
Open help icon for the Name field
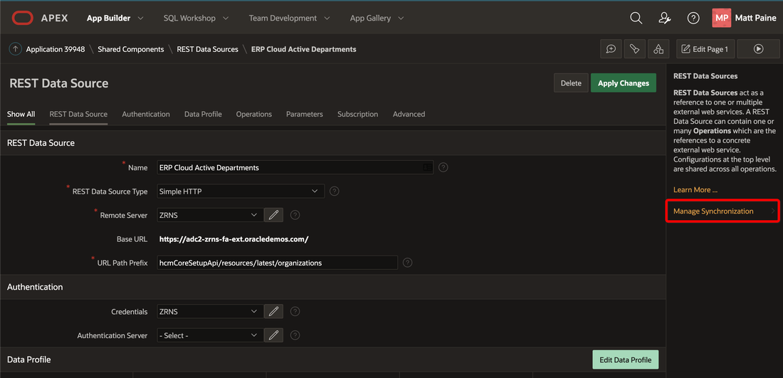pos(443,167)
